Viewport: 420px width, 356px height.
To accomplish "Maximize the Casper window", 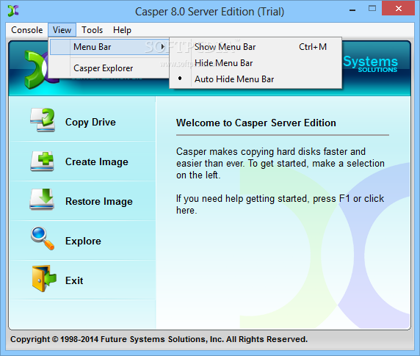I will [372, 9].
